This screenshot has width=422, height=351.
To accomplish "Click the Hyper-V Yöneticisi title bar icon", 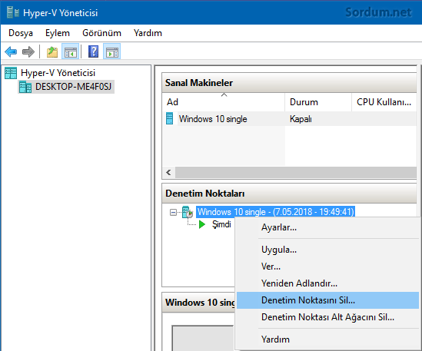I will click(x=12, y=12).
